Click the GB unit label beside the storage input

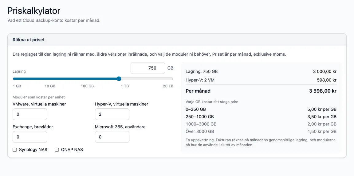(170, 68)
